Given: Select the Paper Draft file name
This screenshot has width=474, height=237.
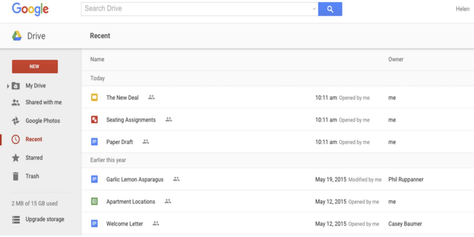Looking at the screenshot, I should (120, 142).
